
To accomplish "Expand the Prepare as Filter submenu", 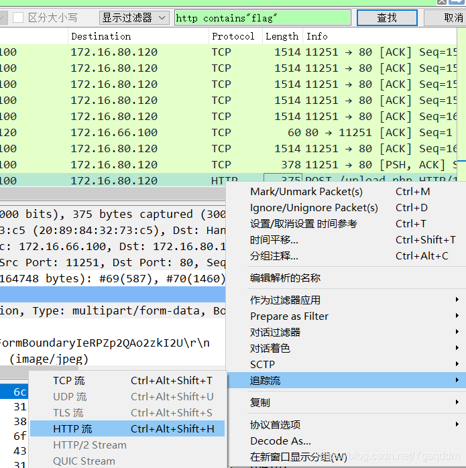I will [x=346, y=316].
